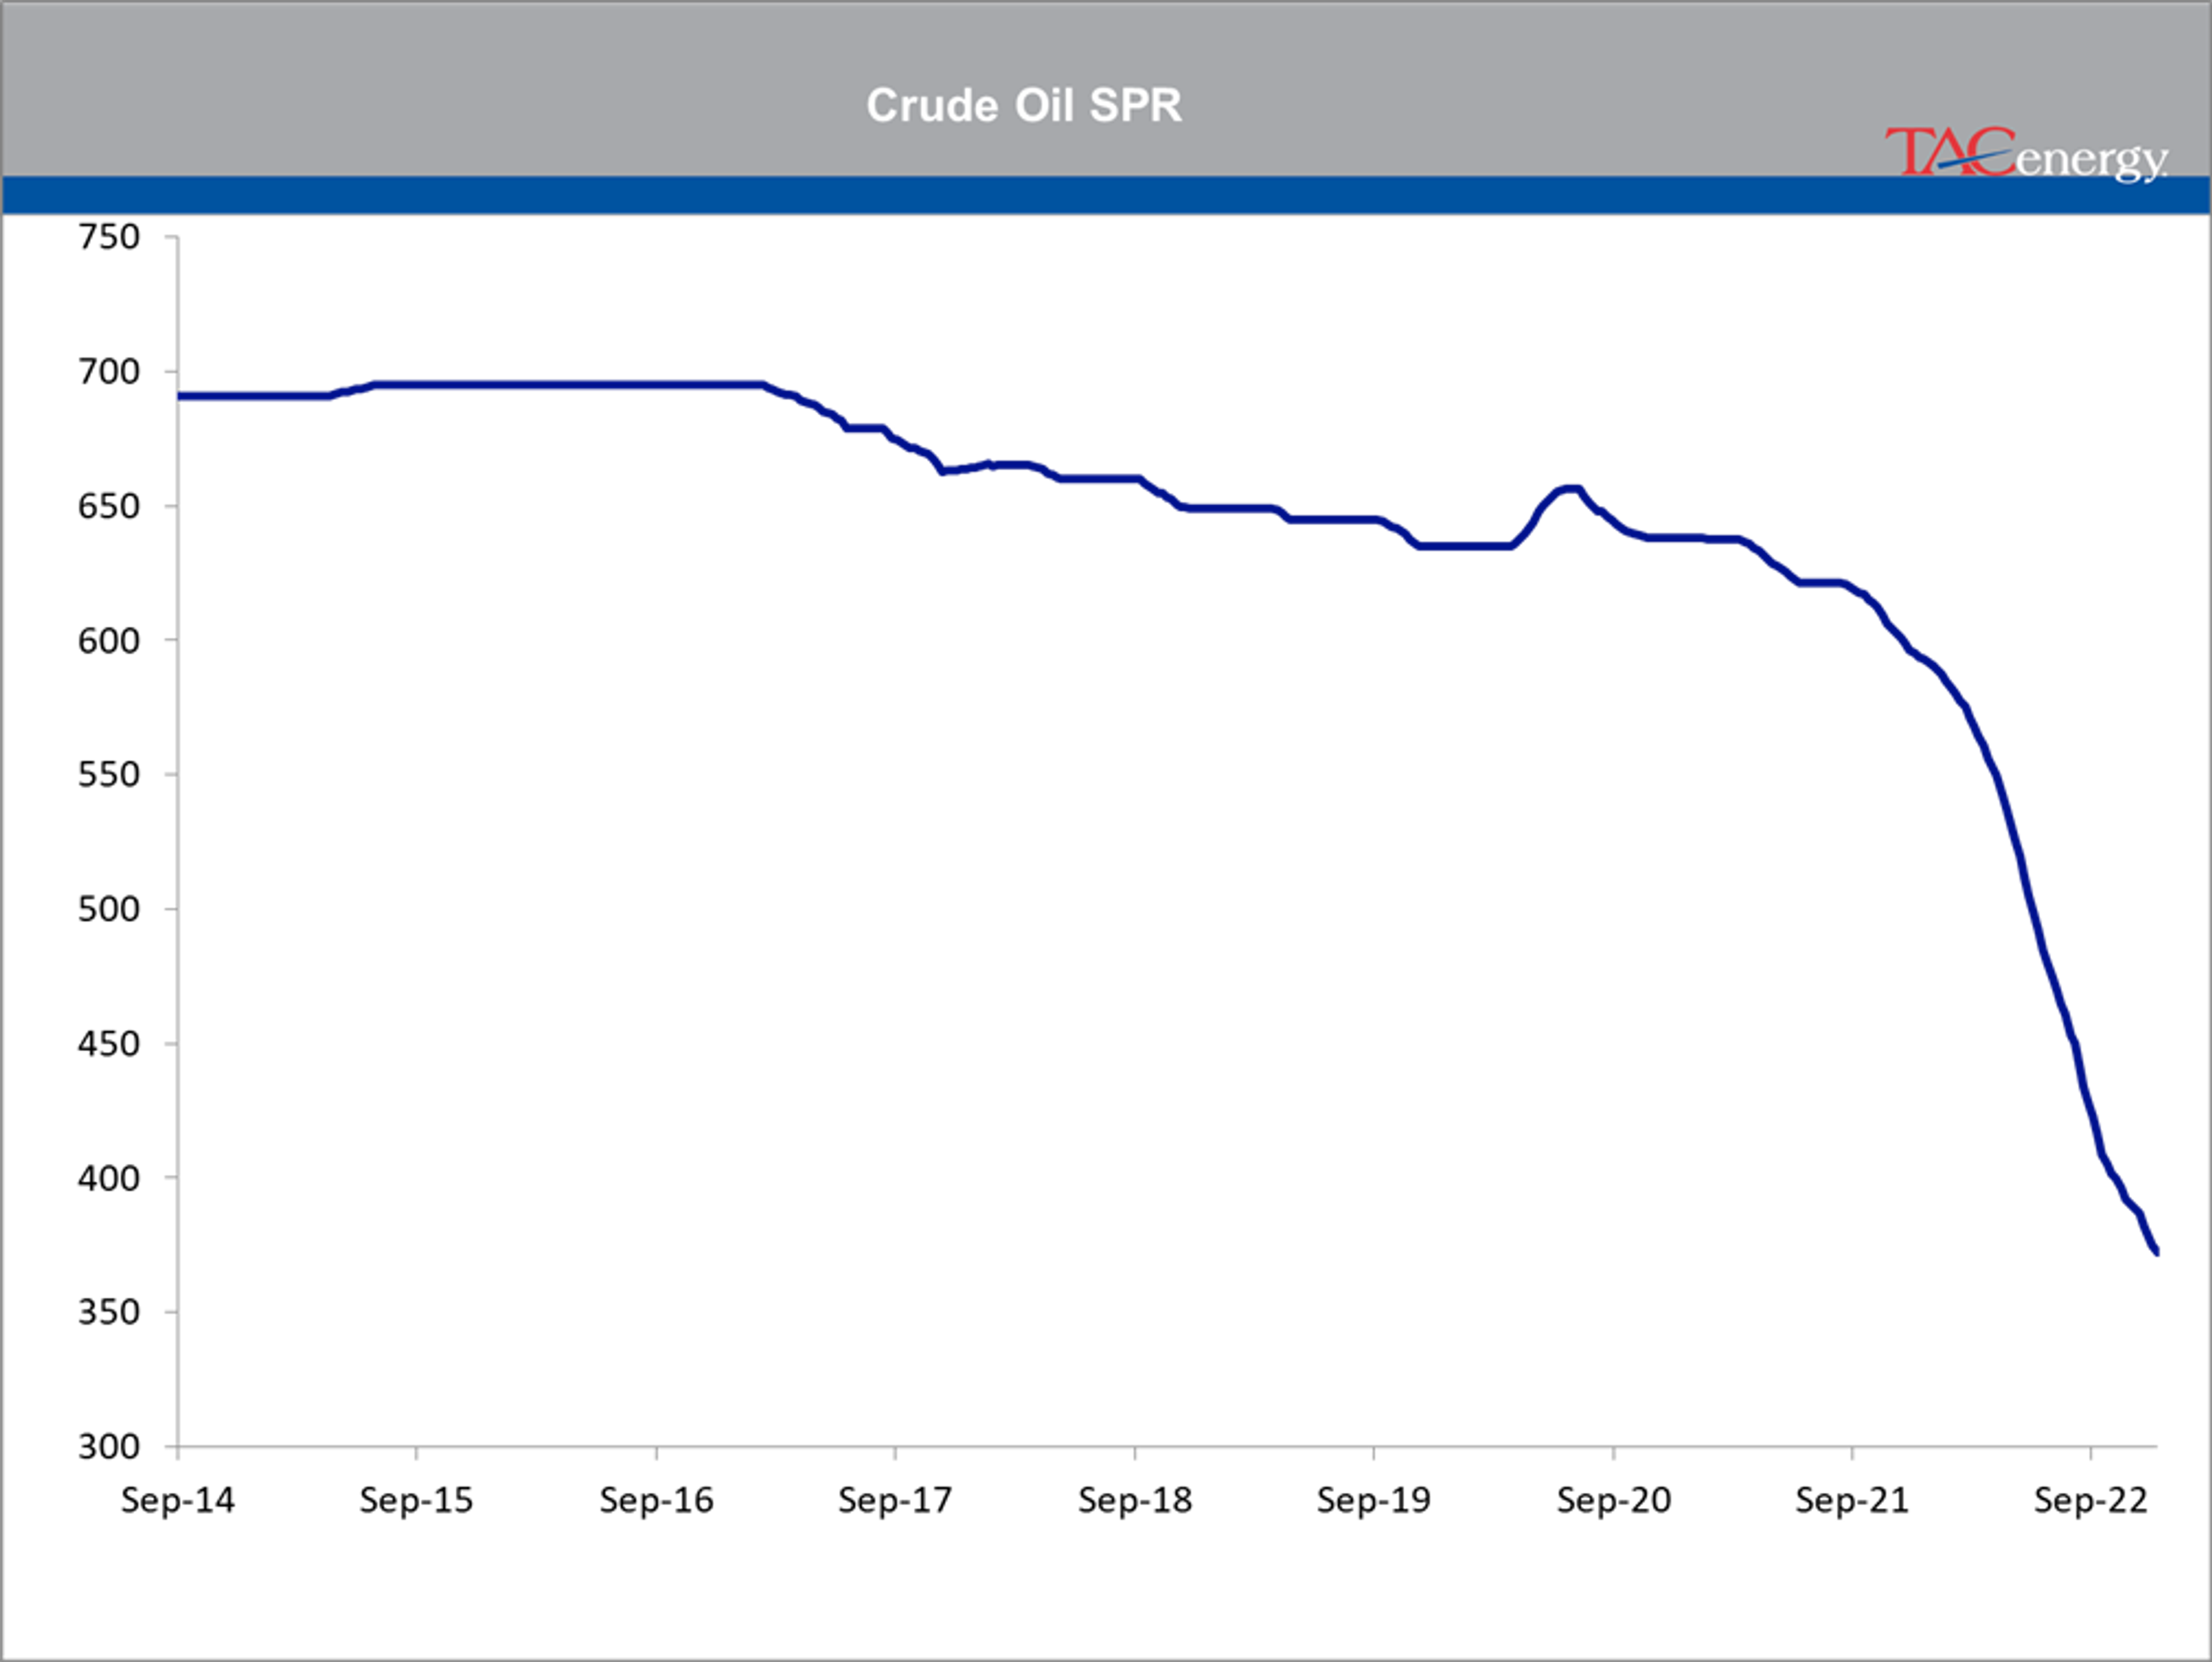Click the Sep-20 x-axis label
The image size is (2212, 1662).
point(1614,1501)
